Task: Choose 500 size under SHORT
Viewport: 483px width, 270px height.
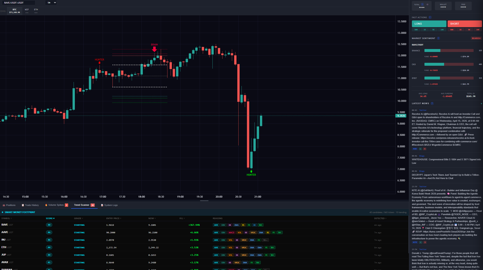Action: (452, 30)
